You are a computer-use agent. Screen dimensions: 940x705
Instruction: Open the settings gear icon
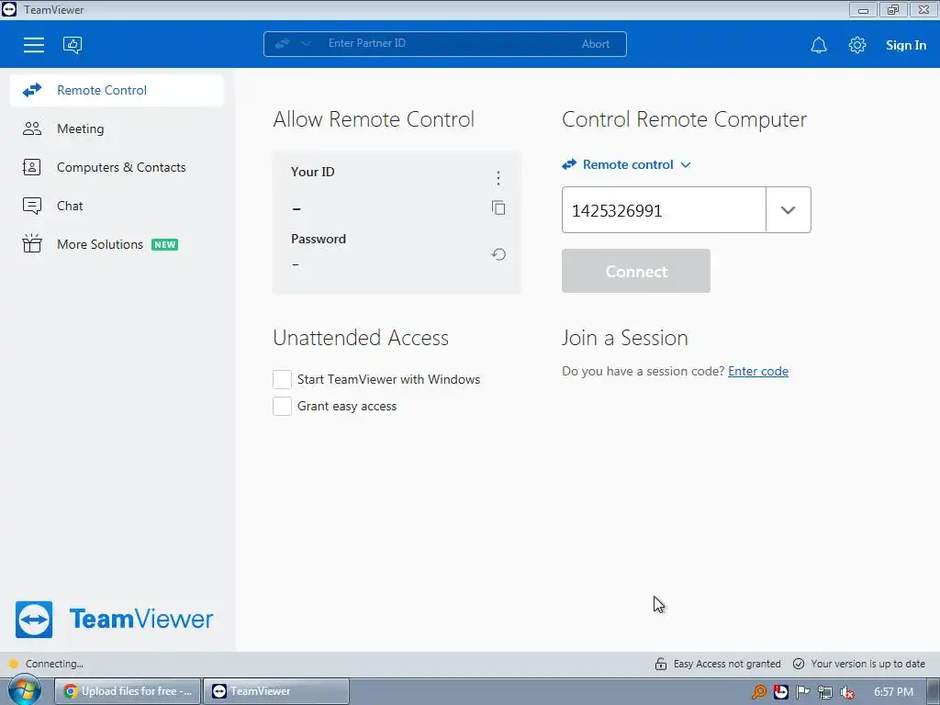[856, 45]
